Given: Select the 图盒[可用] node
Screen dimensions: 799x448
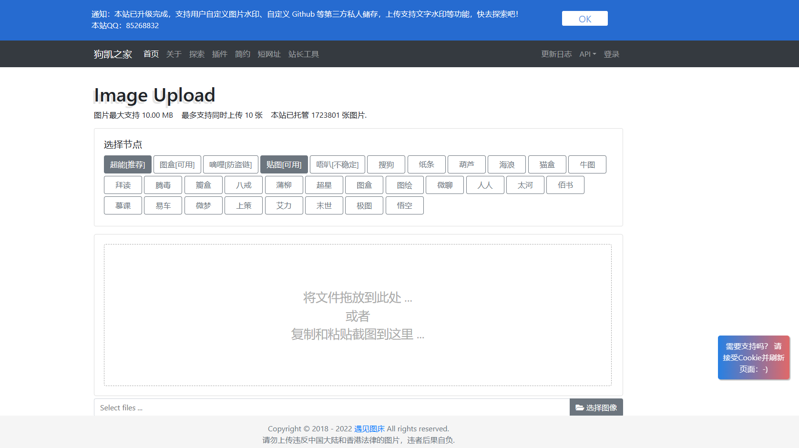Looking at the screenshot, I should click(177, 164).
